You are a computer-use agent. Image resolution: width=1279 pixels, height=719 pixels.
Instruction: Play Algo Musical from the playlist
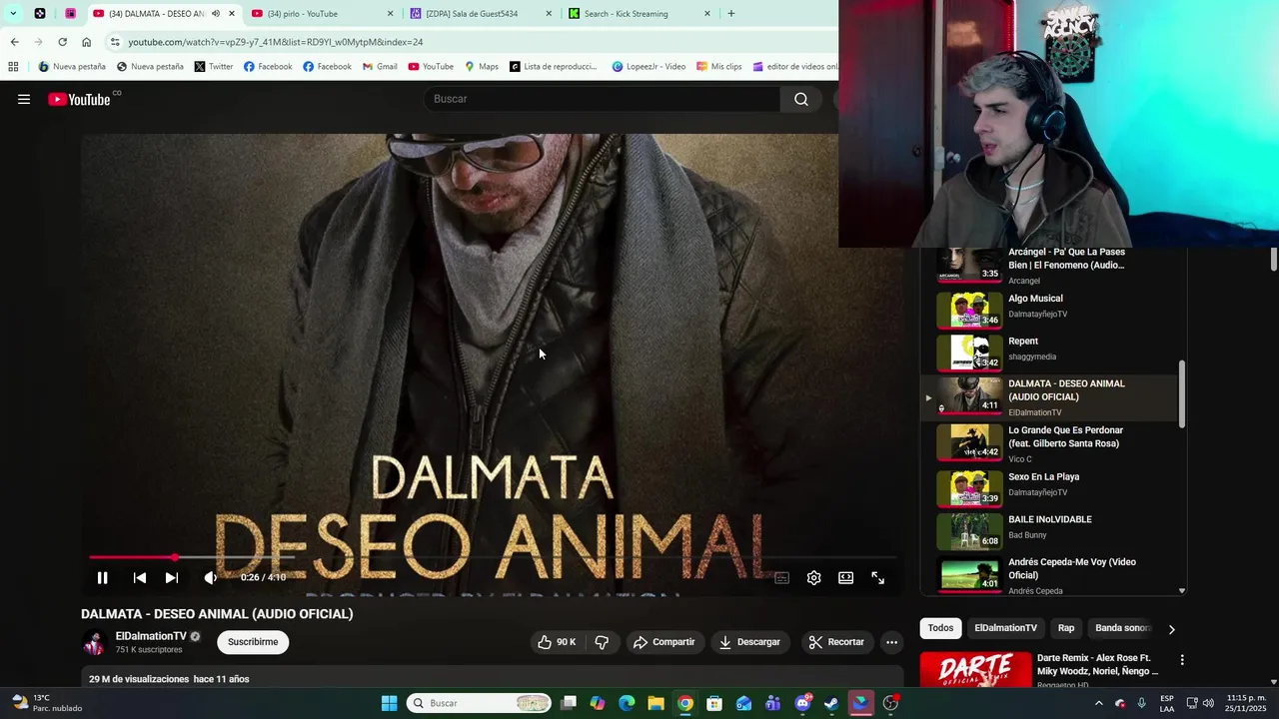(x=1049, y=310)
